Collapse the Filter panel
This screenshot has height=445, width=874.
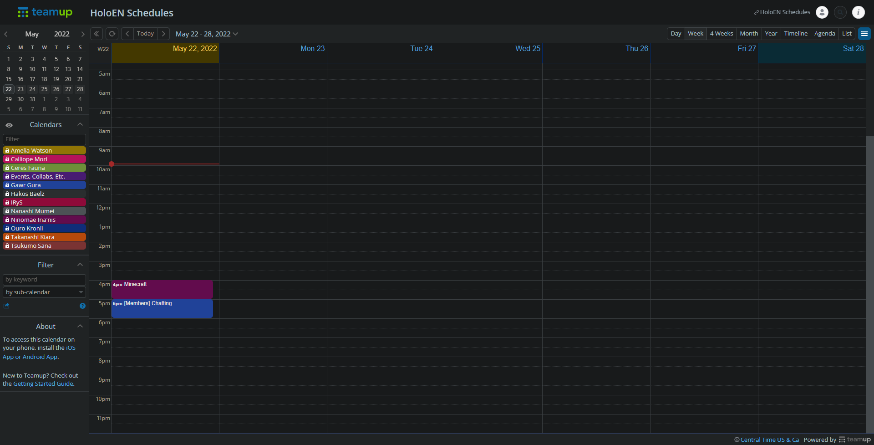click(x=80, y=265)
